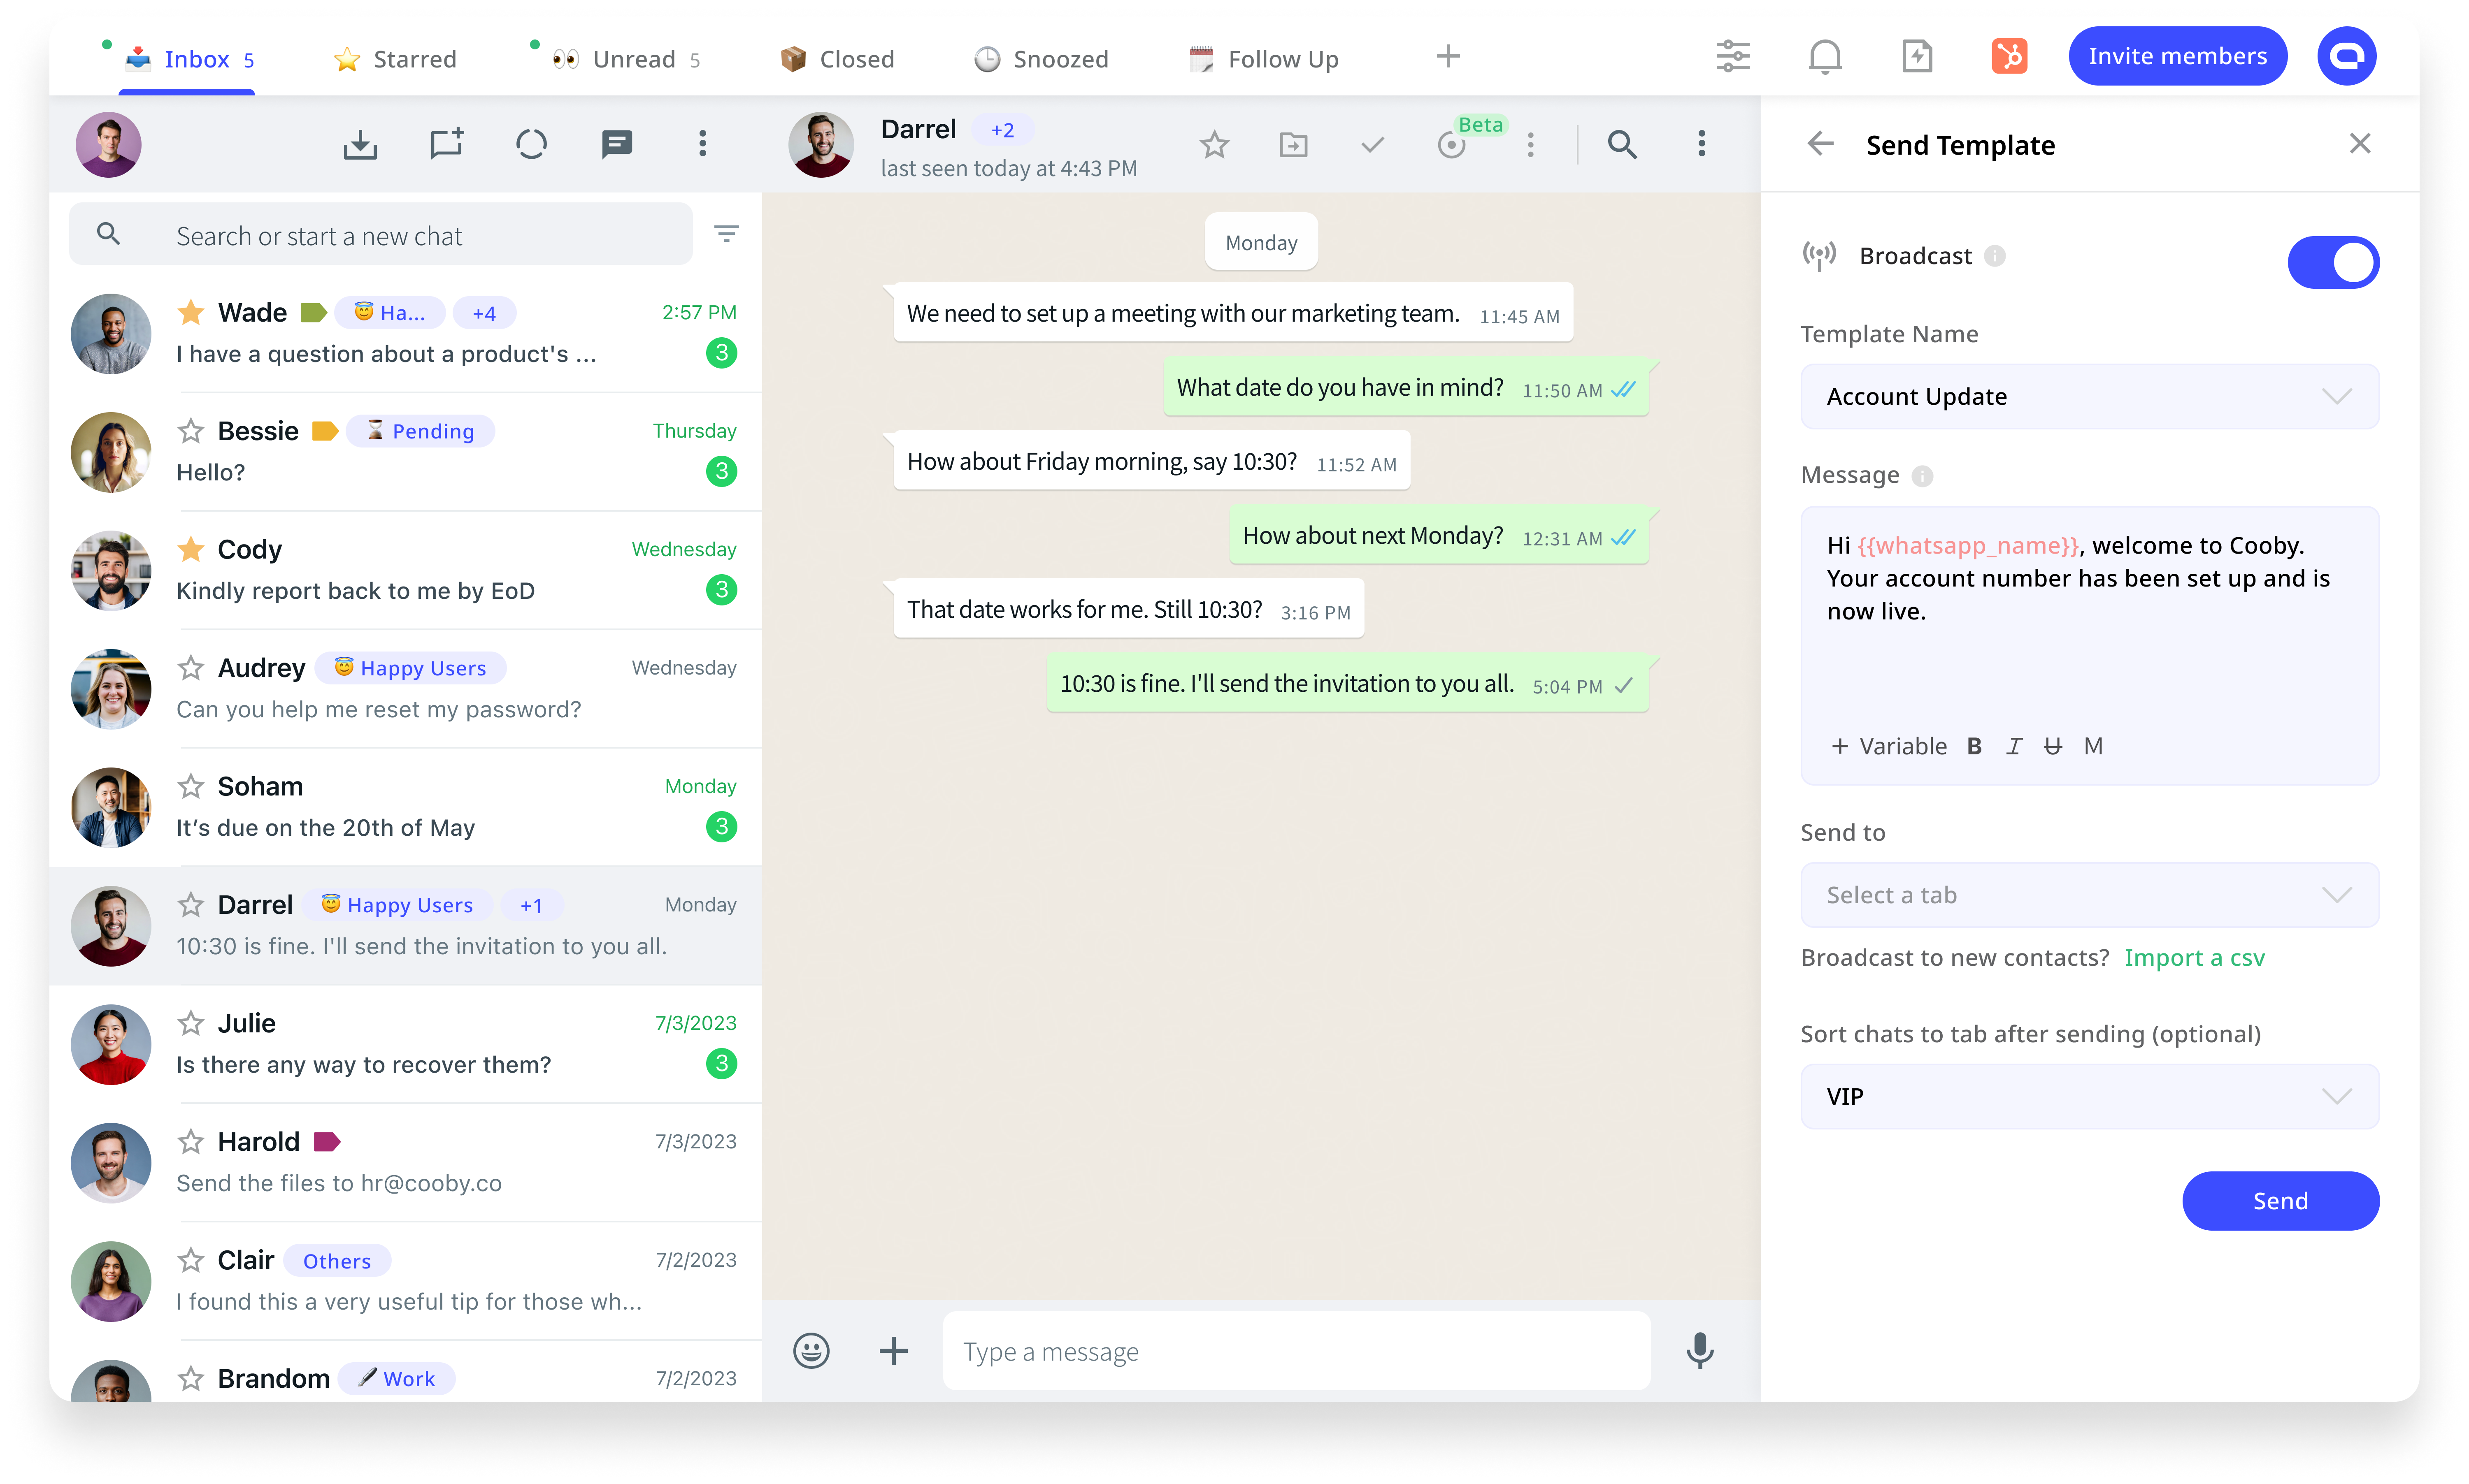The image size is (2469, 1484).
Task: Click the Beta record icon in the chat header
Action: (1452, 145)
